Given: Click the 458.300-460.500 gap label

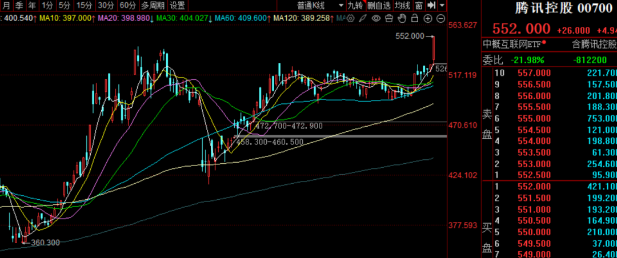Looking at the screenshot, I should pyautogui.click(x=270, y=142).
